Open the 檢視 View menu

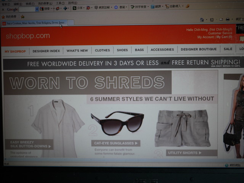30,3
